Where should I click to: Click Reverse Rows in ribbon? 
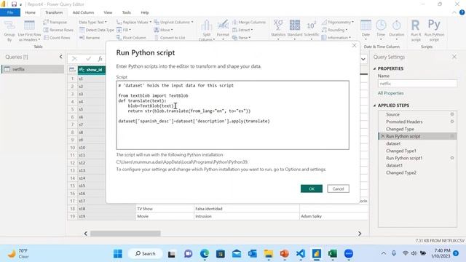point(58,30)
